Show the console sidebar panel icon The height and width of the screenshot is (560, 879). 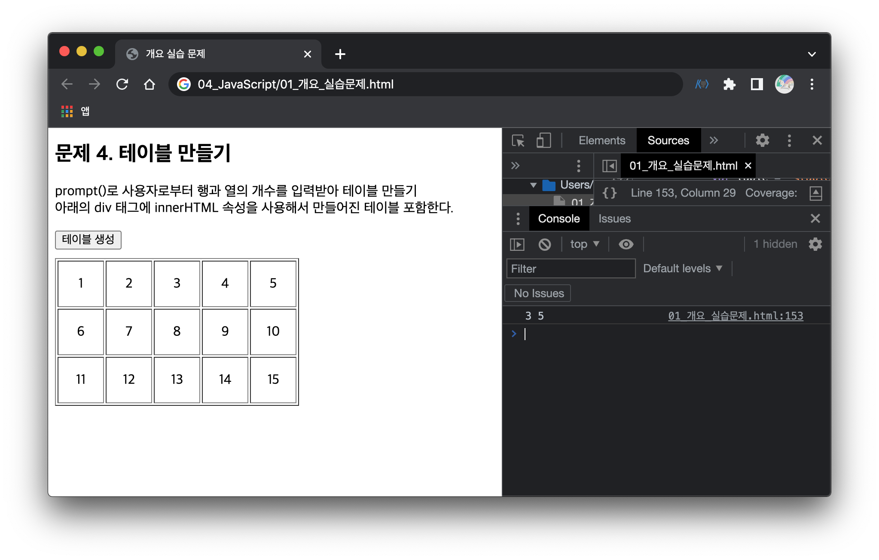[x=517, y=244]
